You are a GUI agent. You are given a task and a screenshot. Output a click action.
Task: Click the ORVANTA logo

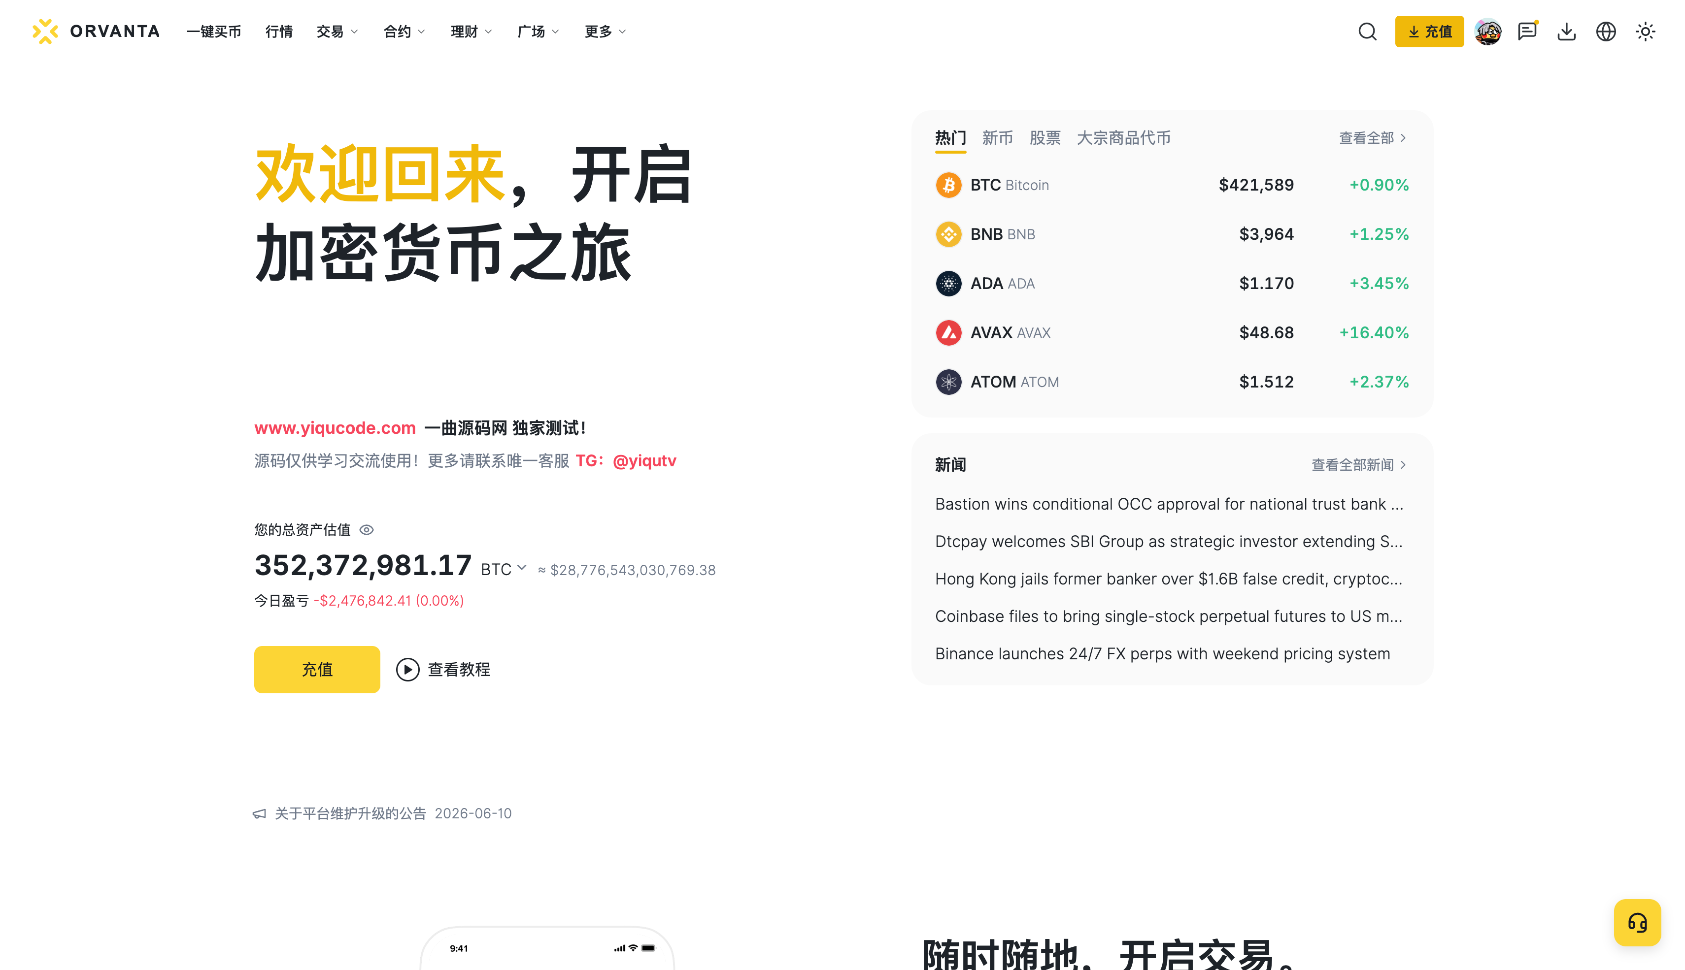tap(96, 32)
